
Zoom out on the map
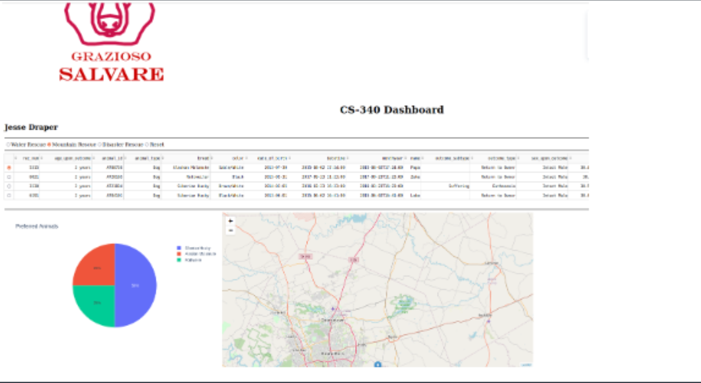pos(231,231)
